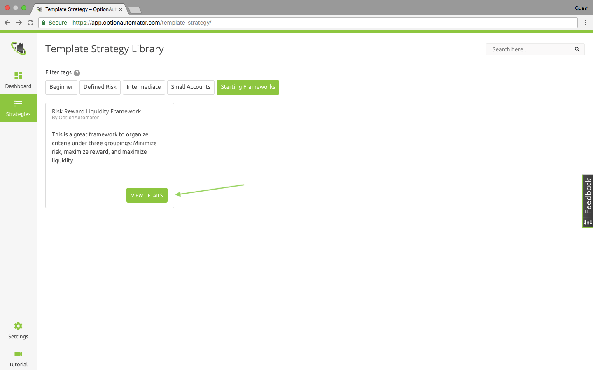Open Chrome's three-dot menu
Screen dimensions: 593x370
pos(586,23)
